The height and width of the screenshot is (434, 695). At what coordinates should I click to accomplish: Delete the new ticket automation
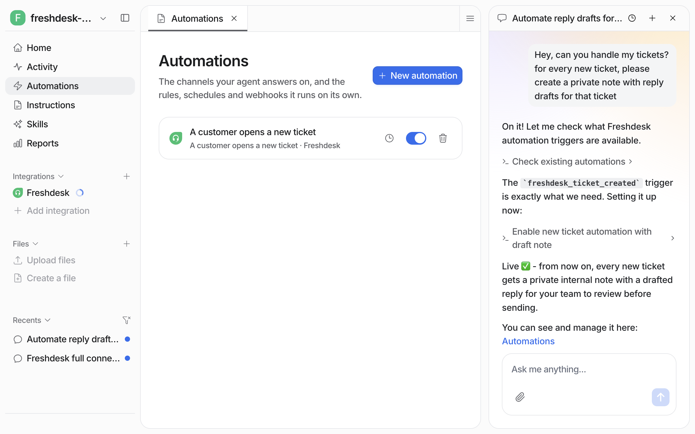443,138
